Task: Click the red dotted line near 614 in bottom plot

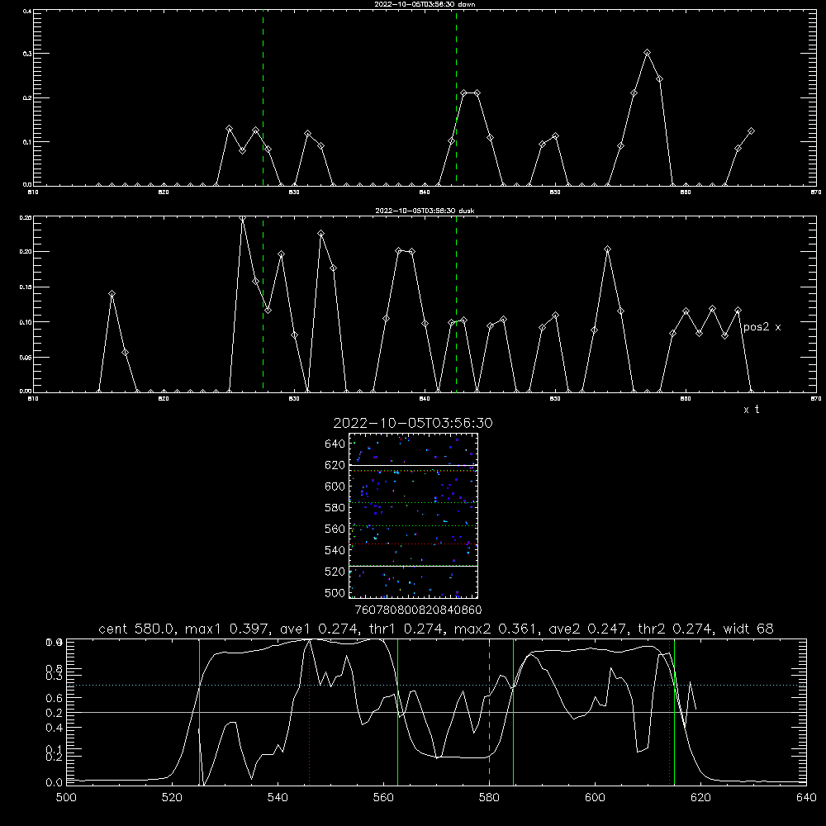Action: pos(670,712)
